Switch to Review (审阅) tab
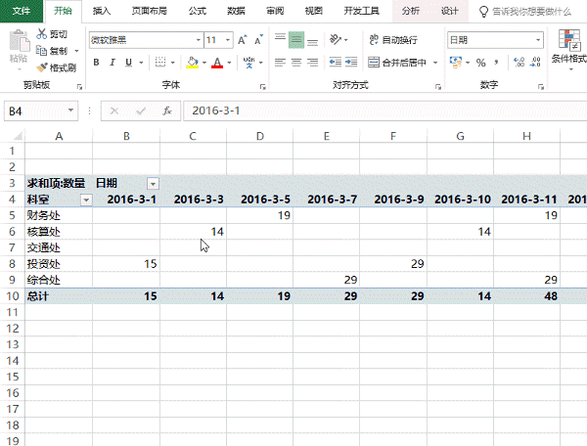Screen dimensions: 587x446 pyautogui.click(x=275, y=11)
